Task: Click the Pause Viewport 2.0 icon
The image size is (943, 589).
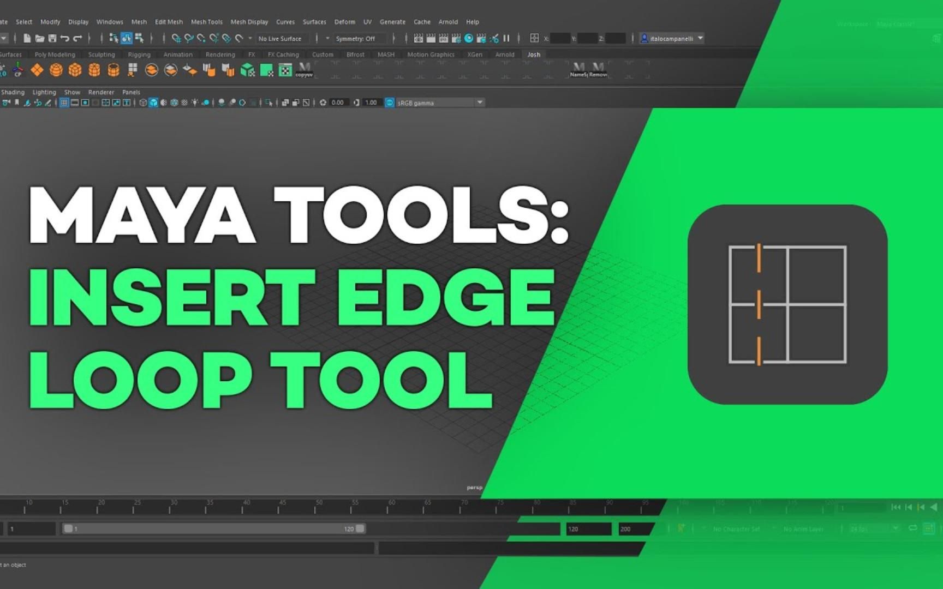Action: coord(506,38)
